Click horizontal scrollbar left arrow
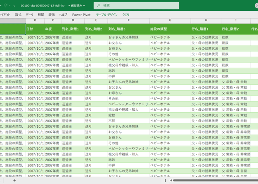 click(171, 180)
